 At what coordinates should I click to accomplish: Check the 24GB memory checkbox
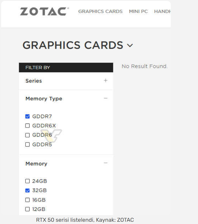pos(28,181)
